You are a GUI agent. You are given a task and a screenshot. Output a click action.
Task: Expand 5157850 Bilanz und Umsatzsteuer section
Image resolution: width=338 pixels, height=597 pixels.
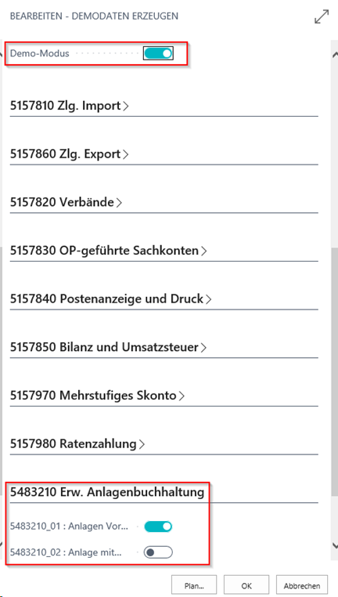coord(108,348)
